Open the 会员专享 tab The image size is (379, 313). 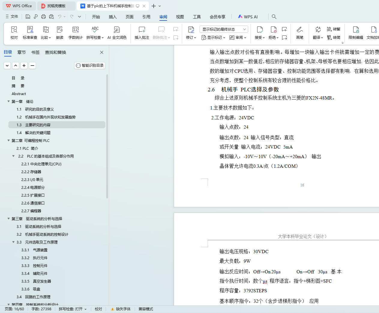point(218,17)
